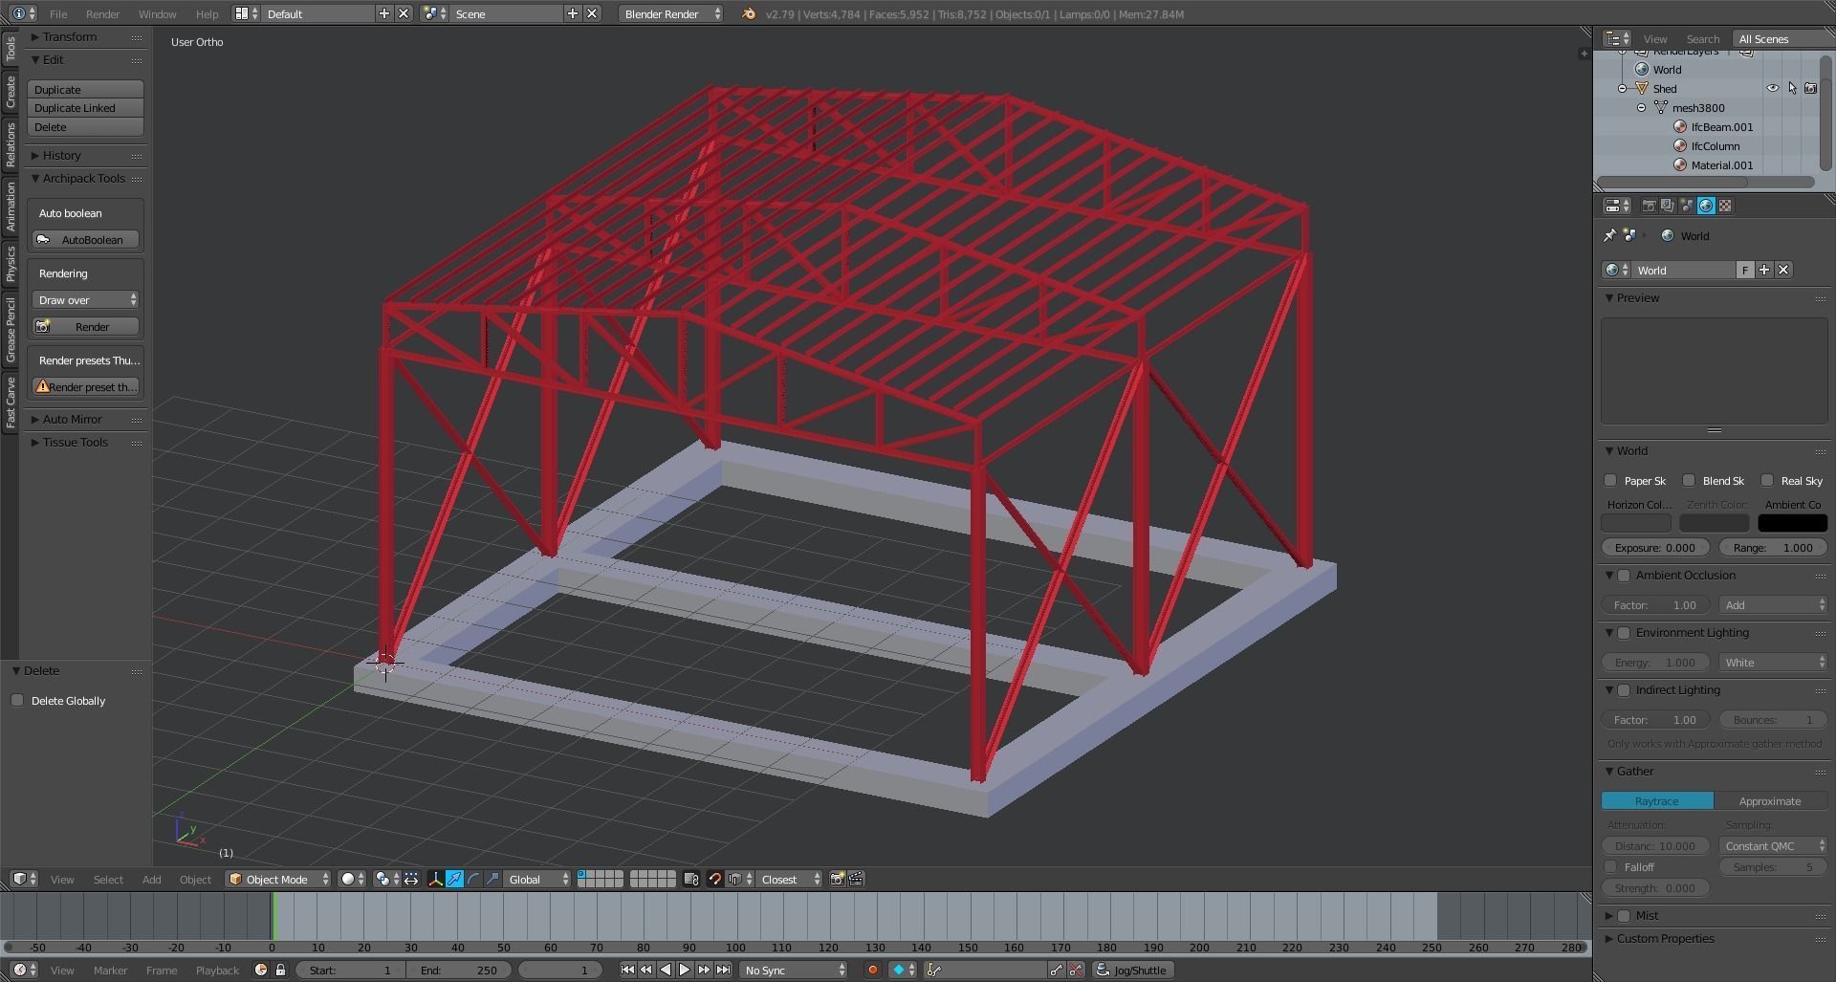Click the Blender logo icon in header
Viewport: 1836px width, 982px height.
(x=749, y=13)
